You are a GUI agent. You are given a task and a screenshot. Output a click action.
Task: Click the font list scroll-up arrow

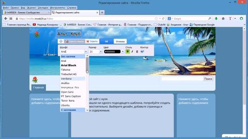click(x=87, y=56)
